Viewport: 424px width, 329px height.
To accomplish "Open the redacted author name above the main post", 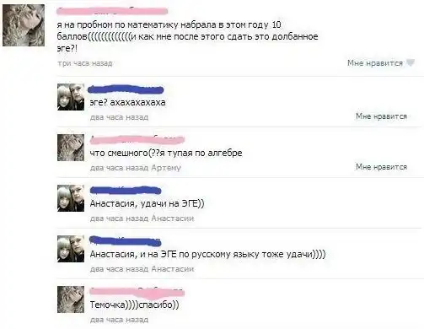I will [x=112, y=11].
